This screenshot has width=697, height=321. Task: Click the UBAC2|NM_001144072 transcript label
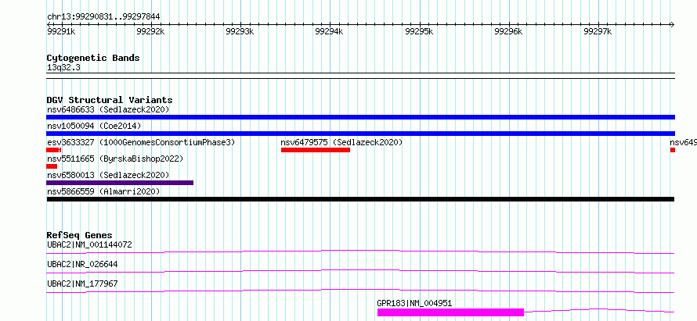(89, 244)
